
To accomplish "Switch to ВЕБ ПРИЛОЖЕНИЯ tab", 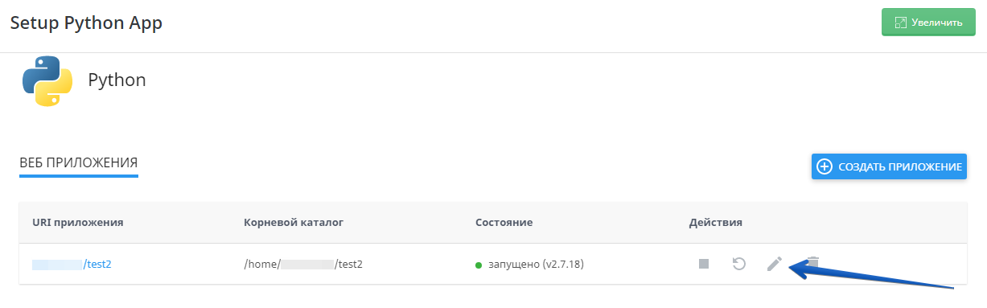I will pyautogui.click(x=79, y=164).
